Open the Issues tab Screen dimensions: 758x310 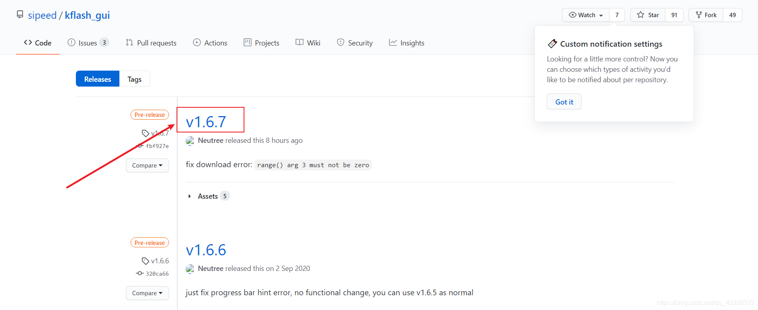tap(88, 43)
